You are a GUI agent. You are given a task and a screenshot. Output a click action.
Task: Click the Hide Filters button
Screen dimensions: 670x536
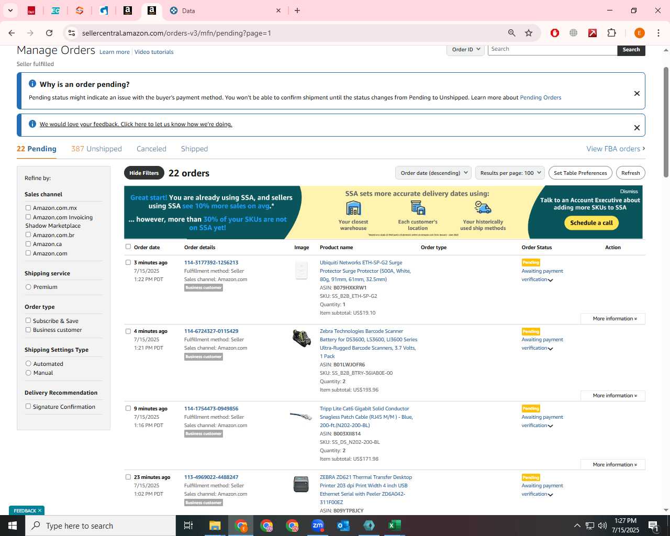144,173
